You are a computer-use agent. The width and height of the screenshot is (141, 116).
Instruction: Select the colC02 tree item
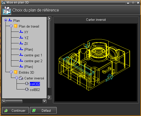(35, 84)
